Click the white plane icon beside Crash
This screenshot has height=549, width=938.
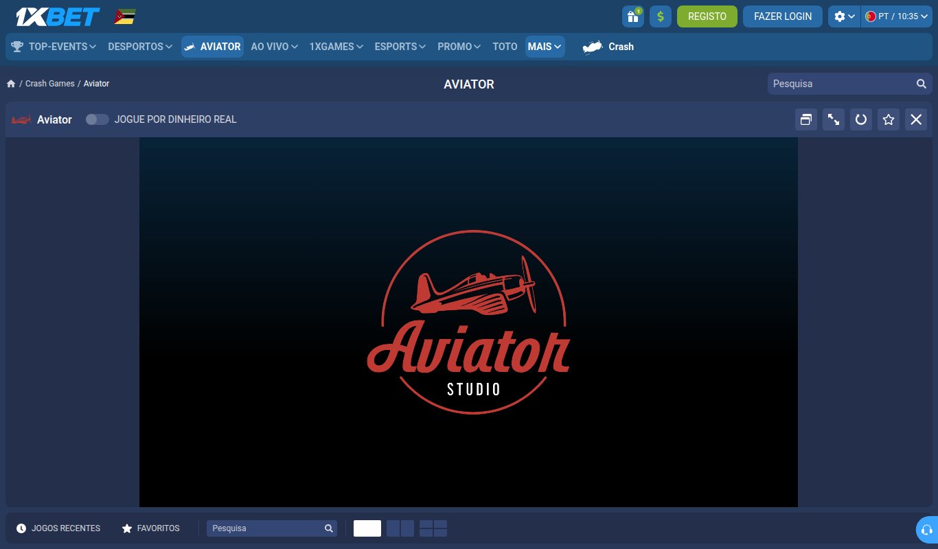(593, 47)
